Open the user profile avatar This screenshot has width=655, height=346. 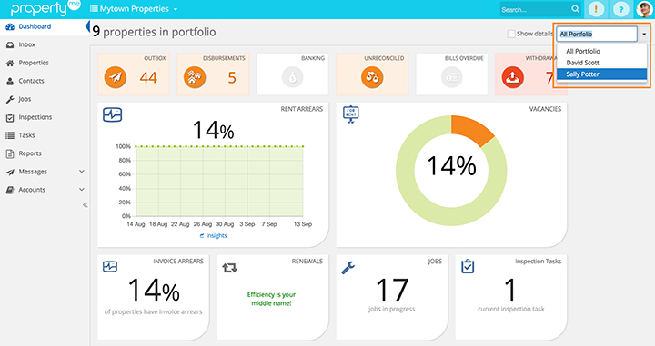click(644, 9)
